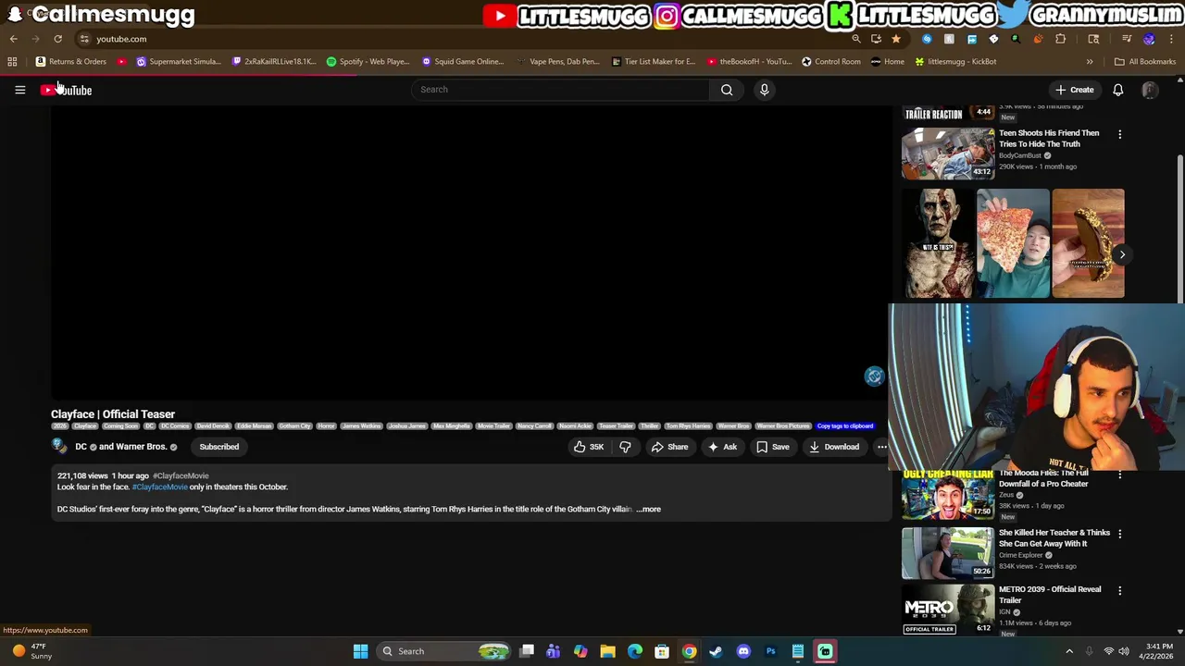Open the DC and Warner Bros. channel avatar

(x=59, y=447)
